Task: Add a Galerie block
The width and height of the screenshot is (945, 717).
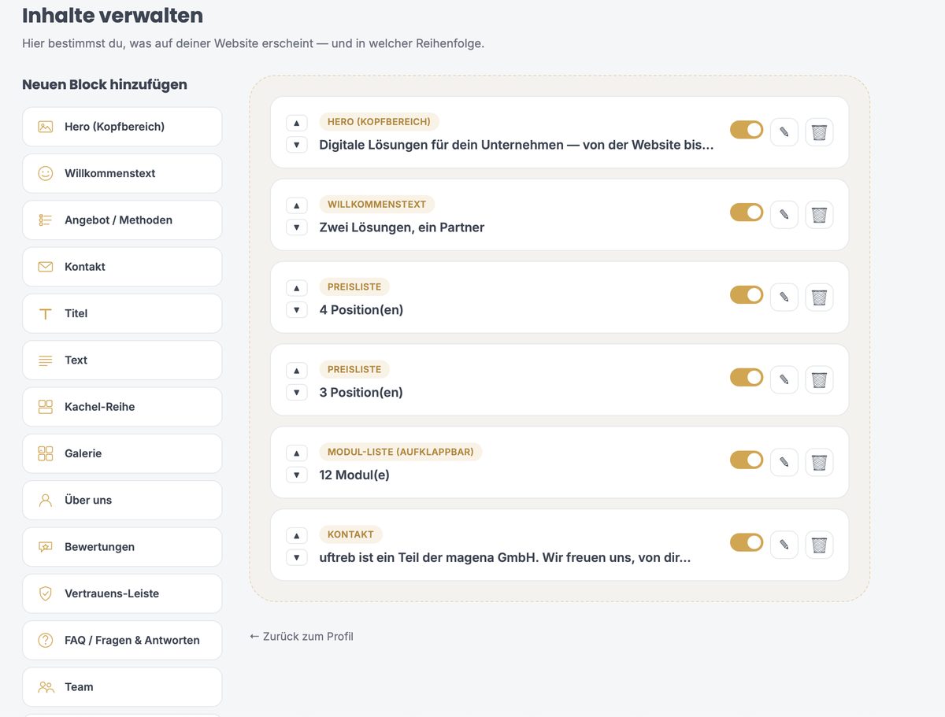Action: coord(122,453)
